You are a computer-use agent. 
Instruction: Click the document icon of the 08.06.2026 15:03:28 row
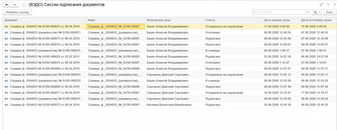pyautogui.click(x=6, y=81)
